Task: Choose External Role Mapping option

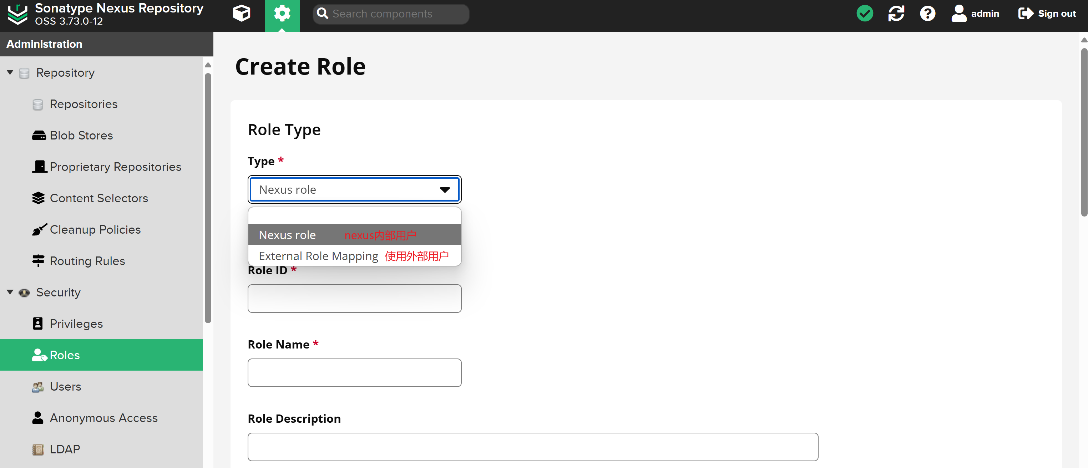Action: [x=354, y=255]
